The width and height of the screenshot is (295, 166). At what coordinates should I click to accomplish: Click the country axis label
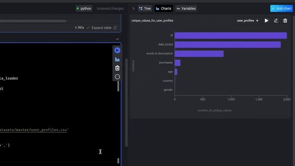pos(168,81)
